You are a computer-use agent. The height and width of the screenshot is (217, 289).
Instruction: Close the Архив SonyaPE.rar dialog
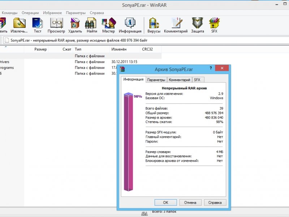(x=222, y=68)
